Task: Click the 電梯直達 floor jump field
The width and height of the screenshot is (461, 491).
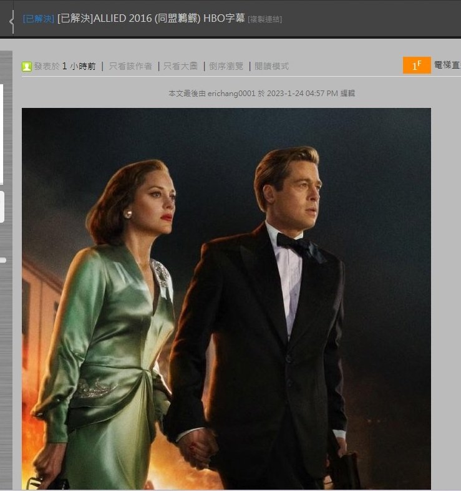Action: [x=447, y=65]
